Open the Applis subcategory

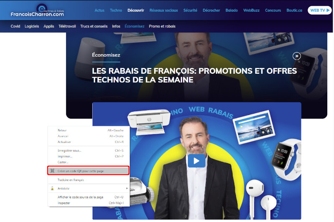pyautogui.click(x=49, y=26)
